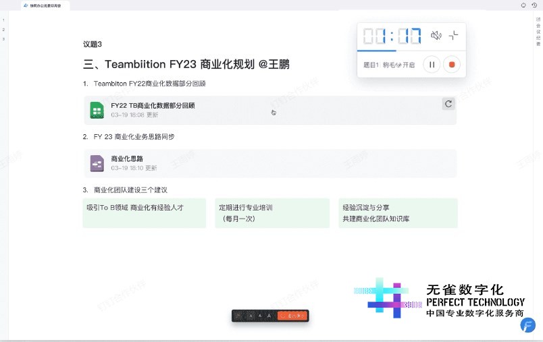Click the 03-19 18:08 更新 timestamp
Viewport: 543px width, 342px height.
coord(134,115)
